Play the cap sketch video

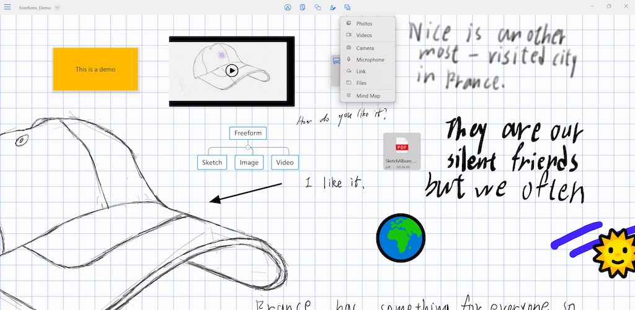[x=231, y=71]
